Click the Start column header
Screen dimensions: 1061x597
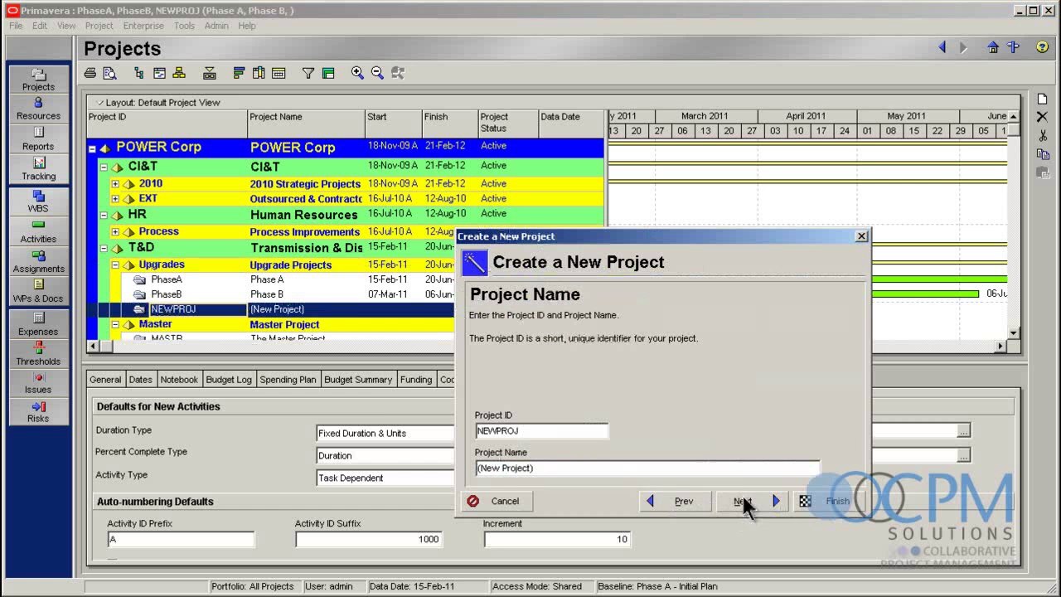point(393,123)
